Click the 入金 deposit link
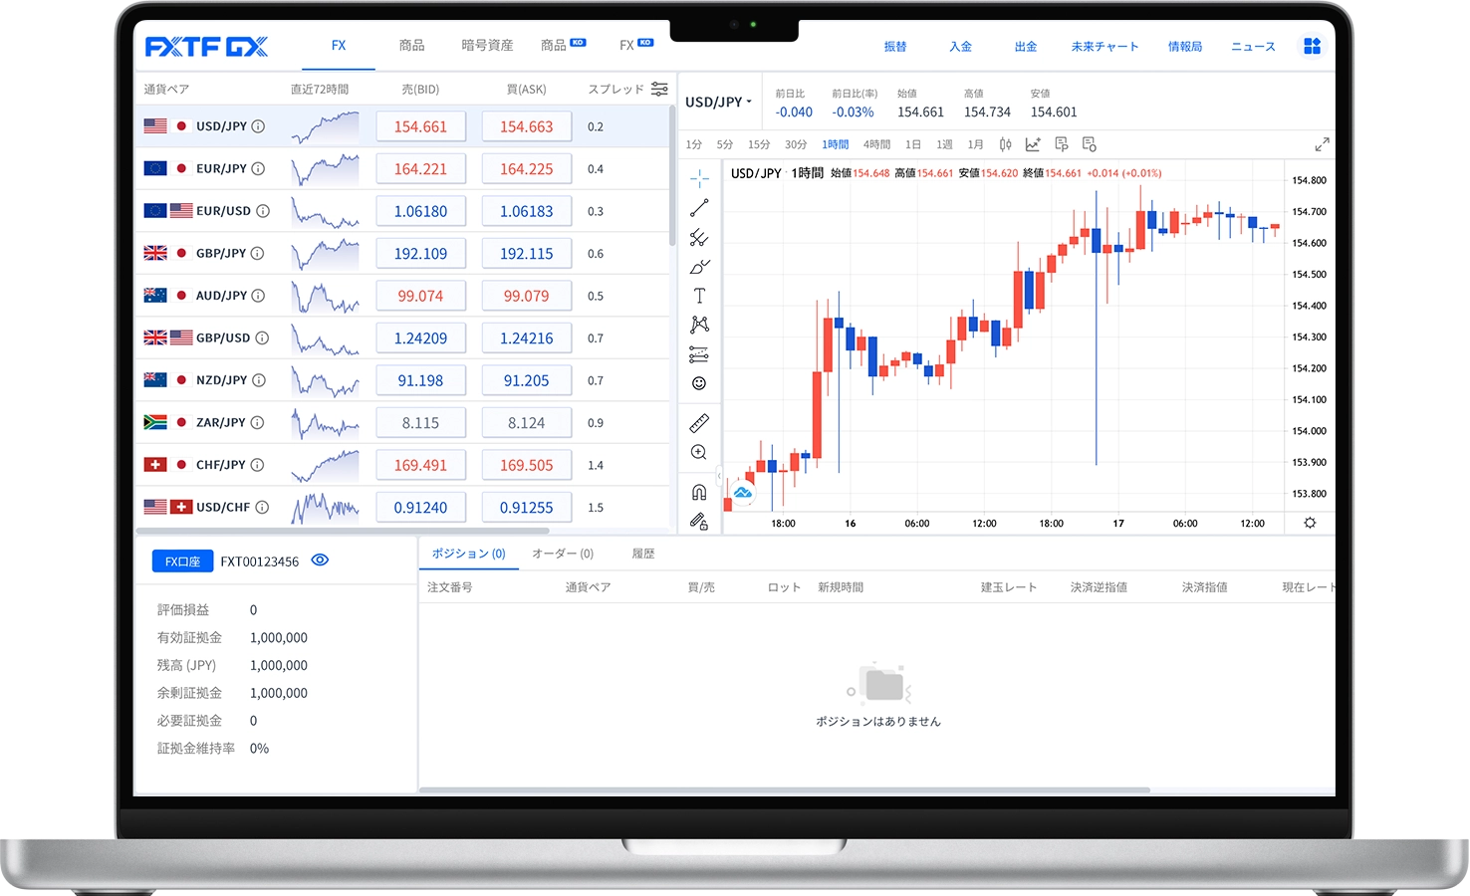Image resolution: width=1470 pixels, height=896 pixels. [960, 47]
